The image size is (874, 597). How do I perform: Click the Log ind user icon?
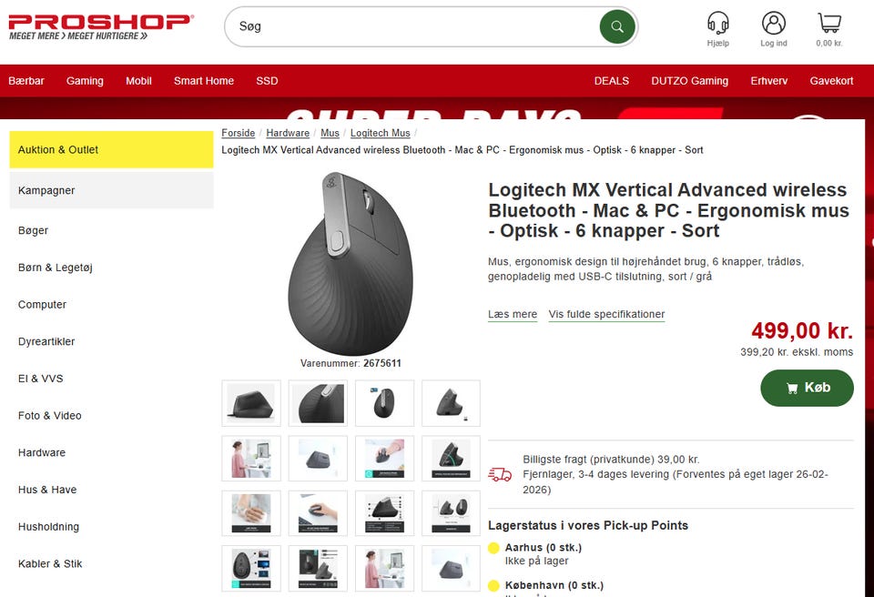774,24
